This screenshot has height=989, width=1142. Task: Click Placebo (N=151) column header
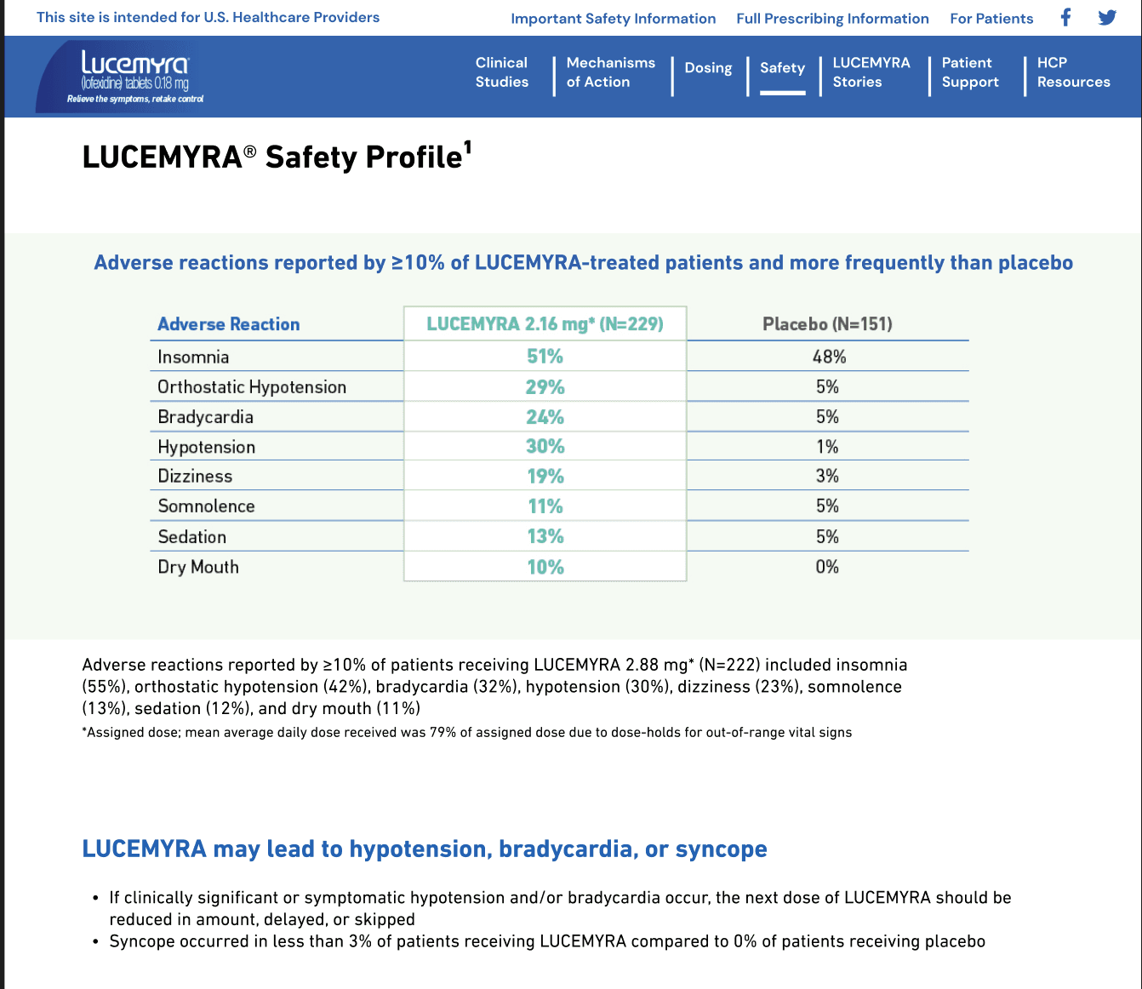827,324
